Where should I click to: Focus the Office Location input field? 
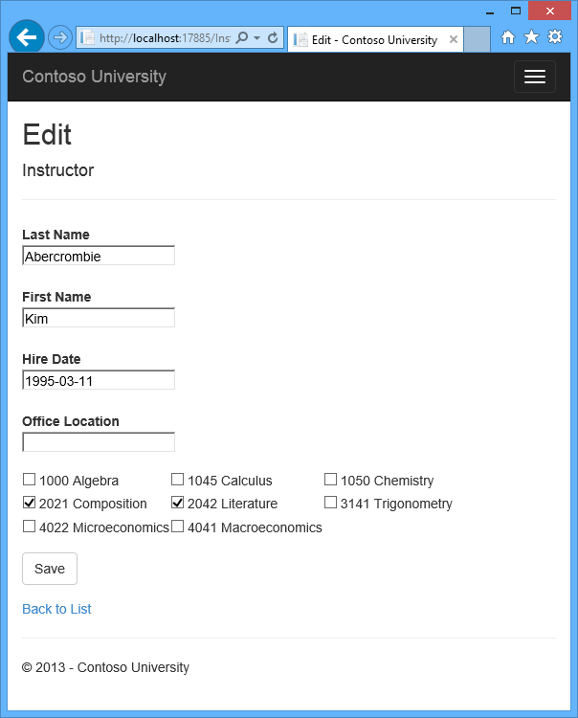(x=99, y=442)
